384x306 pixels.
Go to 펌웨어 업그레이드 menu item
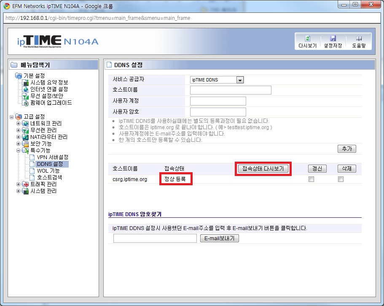(51, 103)
